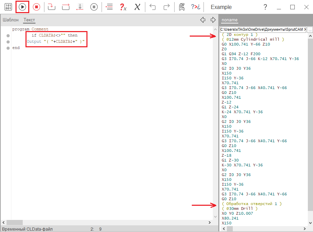
Task: Click the binary 101 001 icon
Action: (x=8, y=7)
